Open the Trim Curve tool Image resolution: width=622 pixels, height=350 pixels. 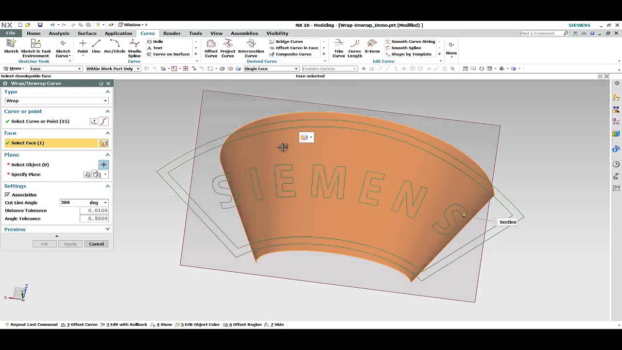(x=339, y=49)
